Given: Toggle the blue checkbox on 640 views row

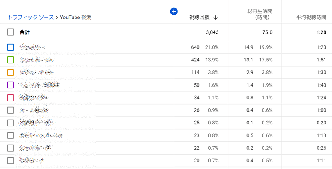Looking at the screenshot, I should [x=11, y=47].
